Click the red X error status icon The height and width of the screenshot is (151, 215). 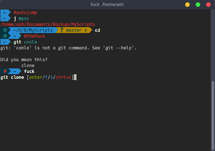(x=5, y=71)
